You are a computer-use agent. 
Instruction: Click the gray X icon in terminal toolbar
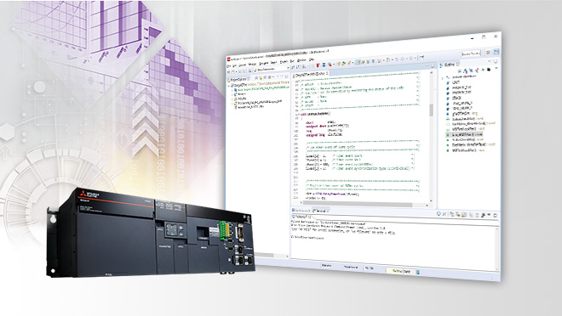click(444, 214)
